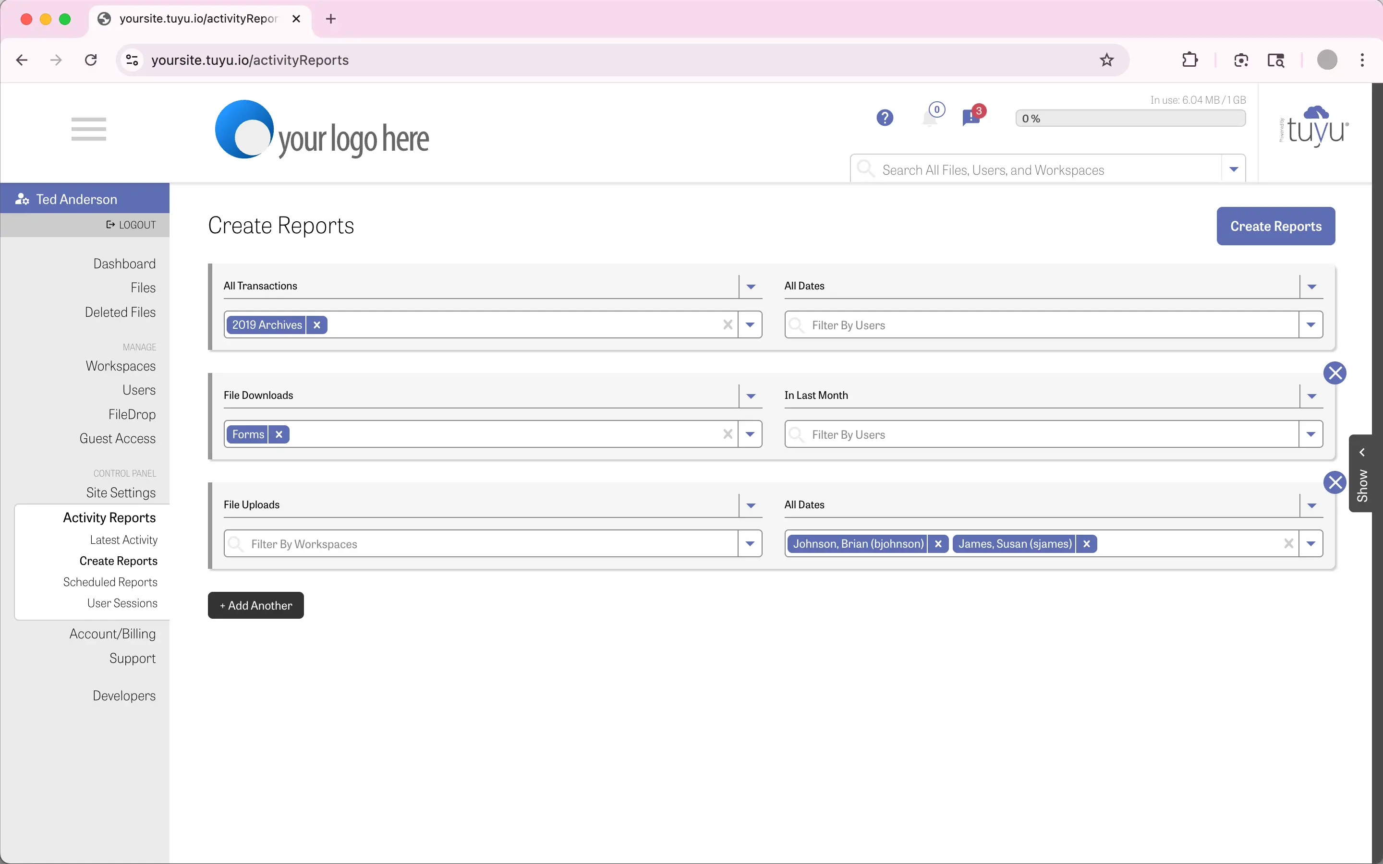Viewport: 1383px width, 864px height.
Task: Click the Add Another button
Action: 255,606
